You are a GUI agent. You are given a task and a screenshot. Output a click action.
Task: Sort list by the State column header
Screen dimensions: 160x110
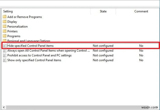tap(103, 11)
